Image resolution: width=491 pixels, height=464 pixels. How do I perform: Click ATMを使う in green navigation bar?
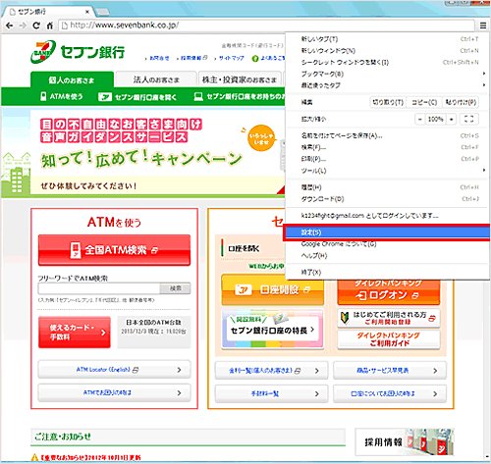62,97
